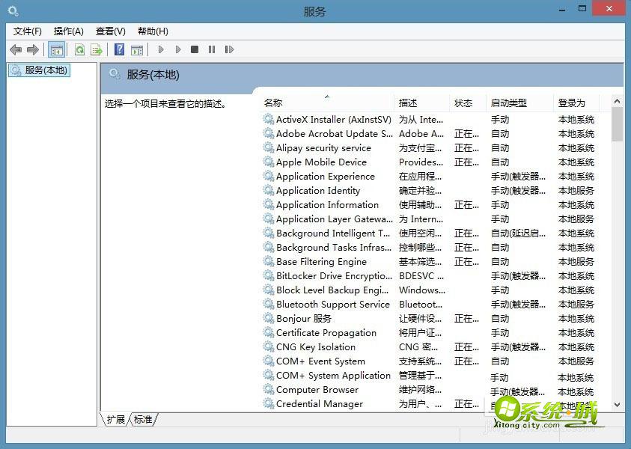Navigate forward using the forward arrow icon
Viewport: 631px width, 449px height.
click(34, 49)
